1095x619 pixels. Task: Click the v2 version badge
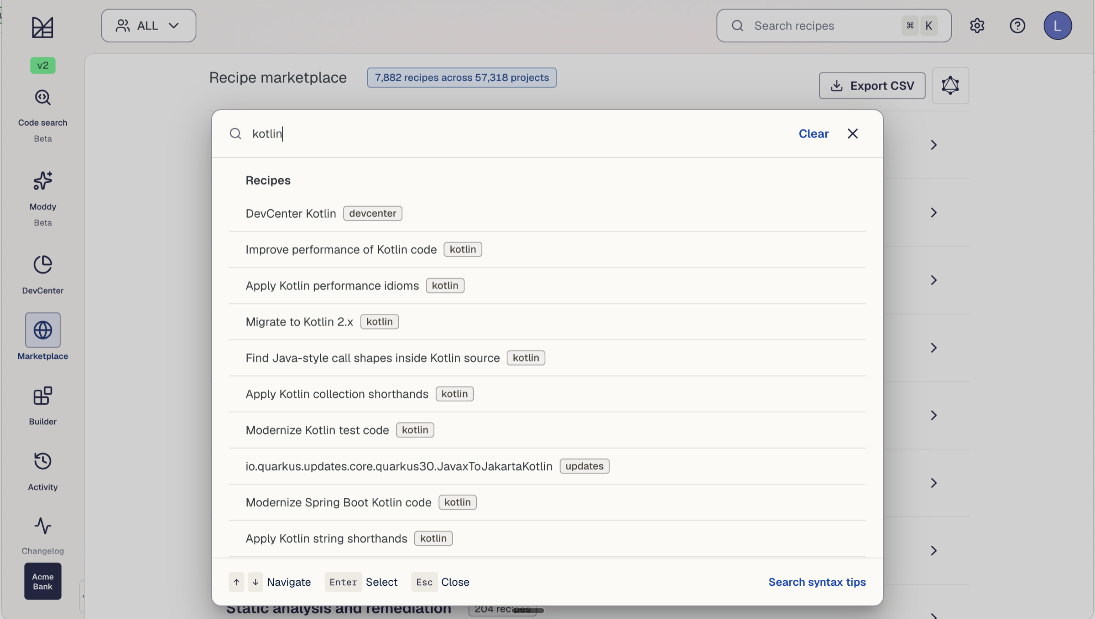pyautogui.click(x=42, y=65)
